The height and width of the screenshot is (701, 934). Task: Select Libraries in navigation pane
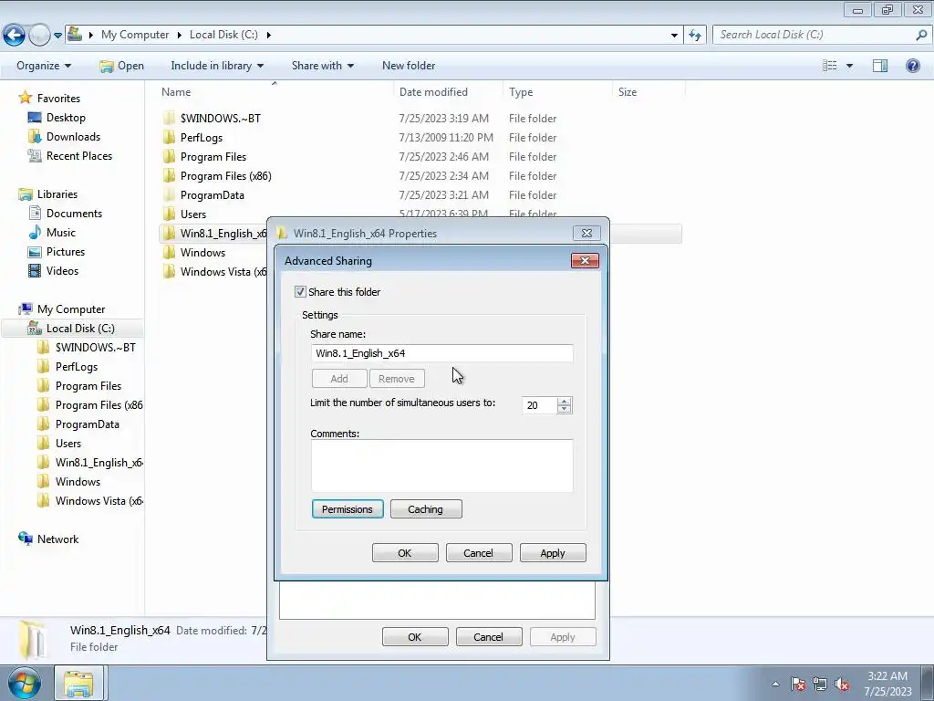57,194
